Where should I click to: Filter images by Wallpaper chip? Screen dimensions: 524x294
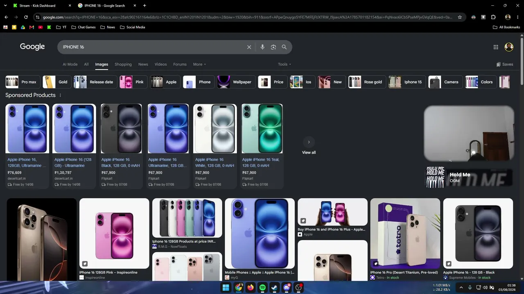pos(236,82)
